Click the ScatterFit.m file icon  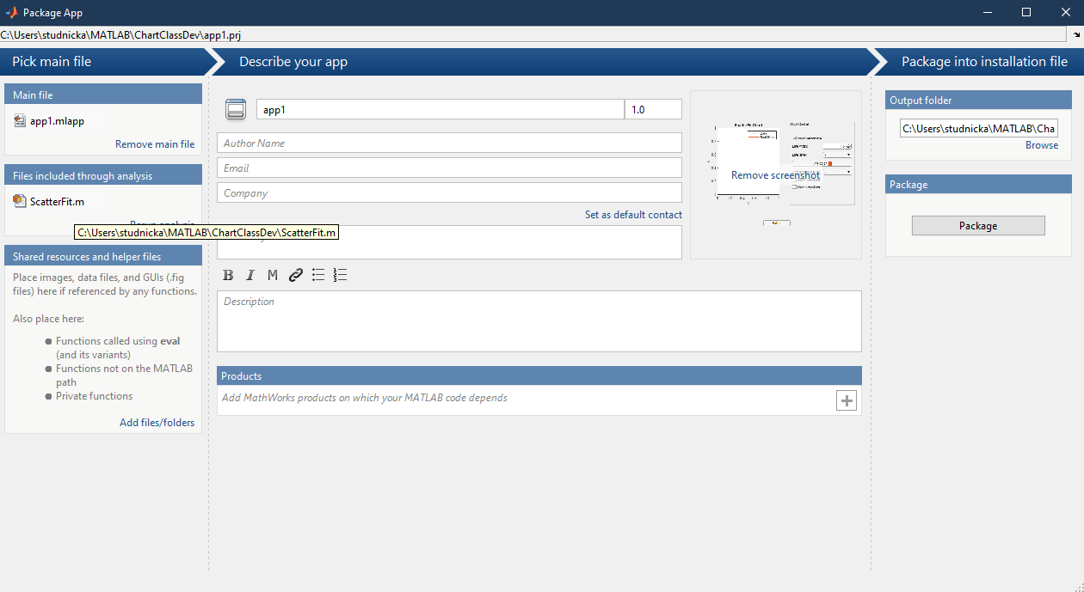(x=21, y=201)
